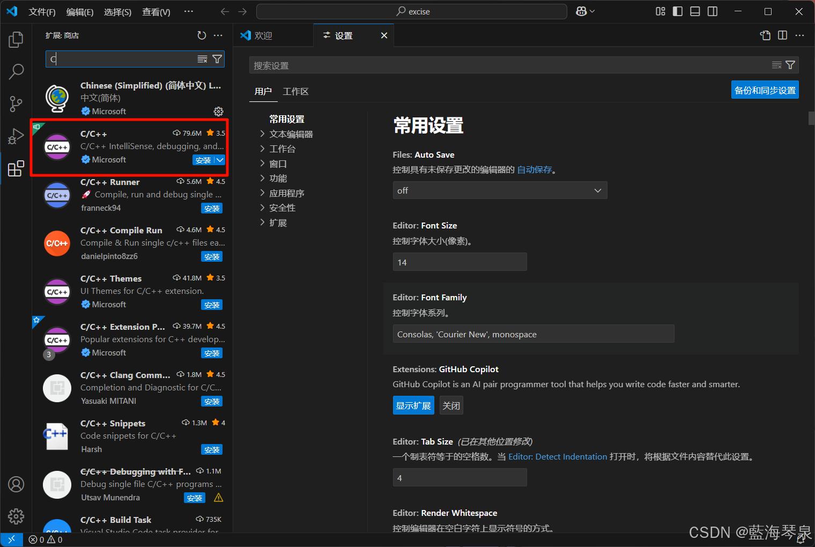The height and width of the screenshot is (547, 815).
Task: Open extensions panel more actions menu
Action: 218,35
